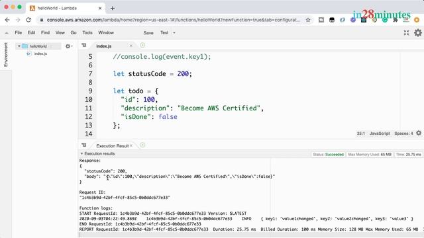Save the function code
Image resolution: width=424 pixels, height=238 pixels.
point(148,33)
